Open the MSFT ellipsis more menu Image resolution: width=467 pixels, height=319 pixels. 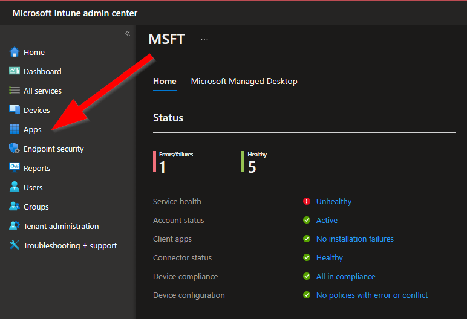coord(204,39)
